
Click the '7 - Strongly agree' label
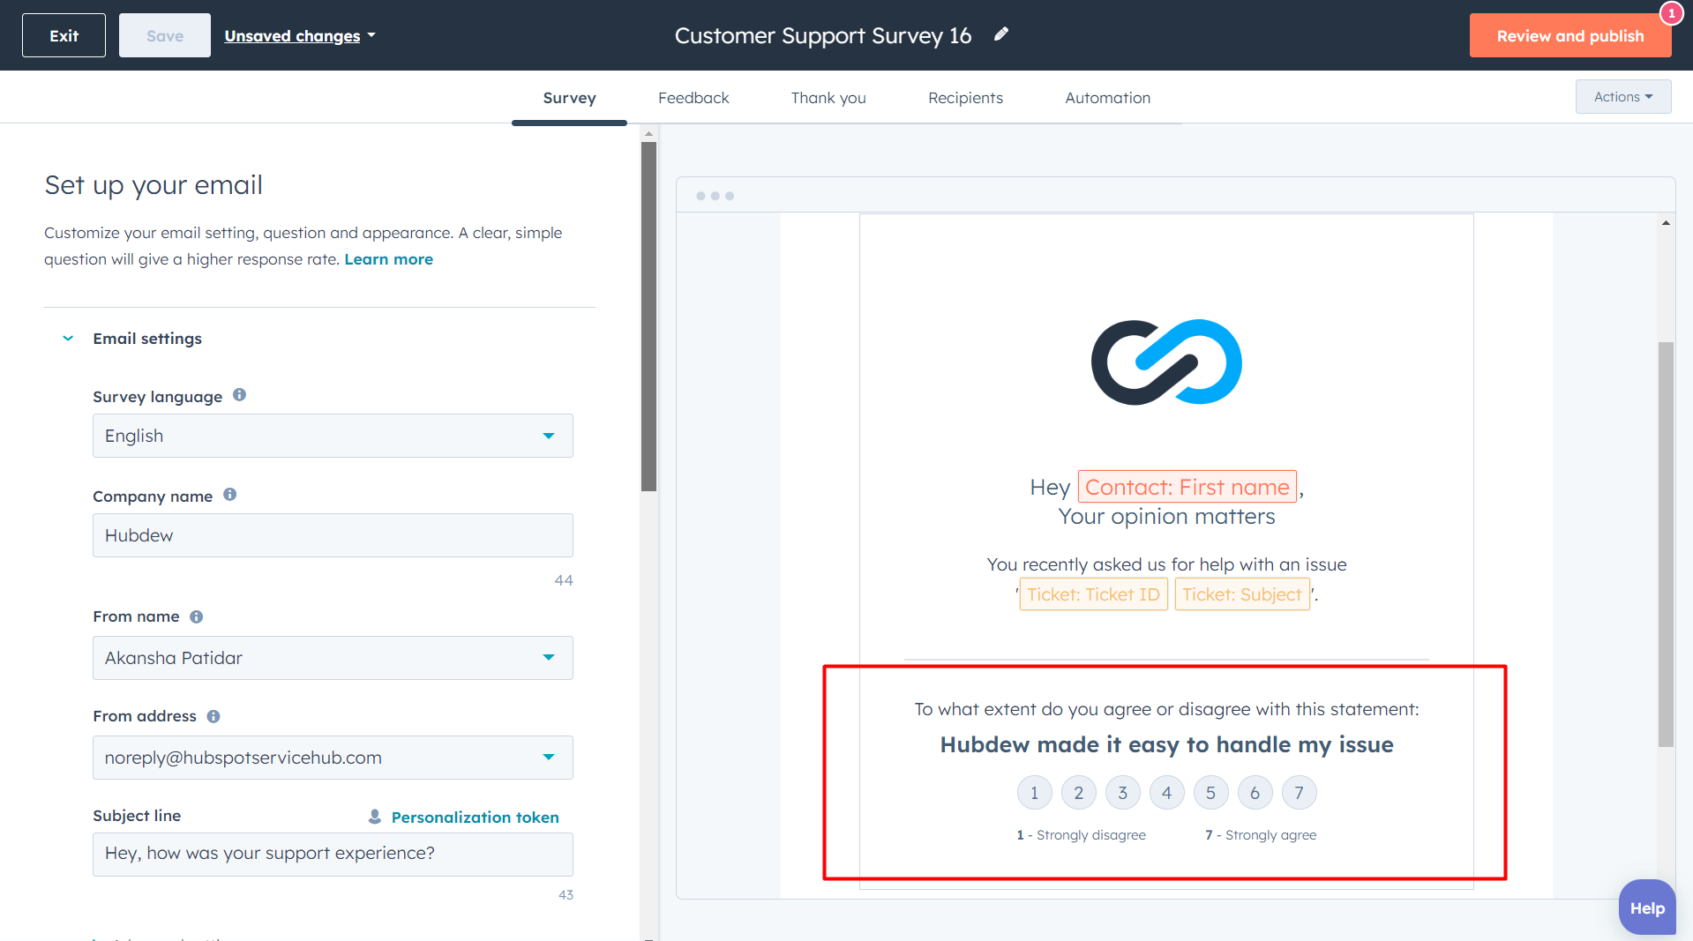(x=1261, y=834)
